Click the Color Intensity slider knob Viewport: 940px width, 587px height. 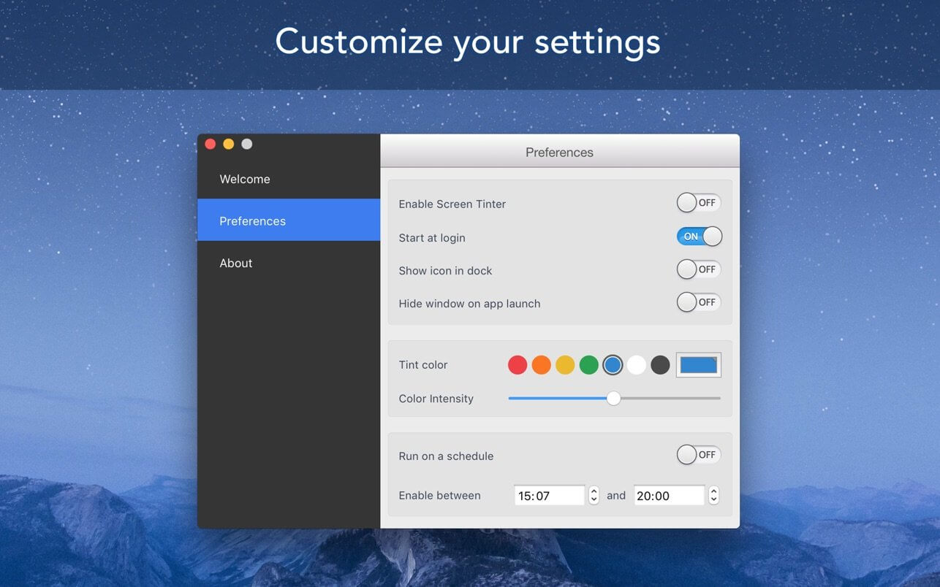point(613,398)
